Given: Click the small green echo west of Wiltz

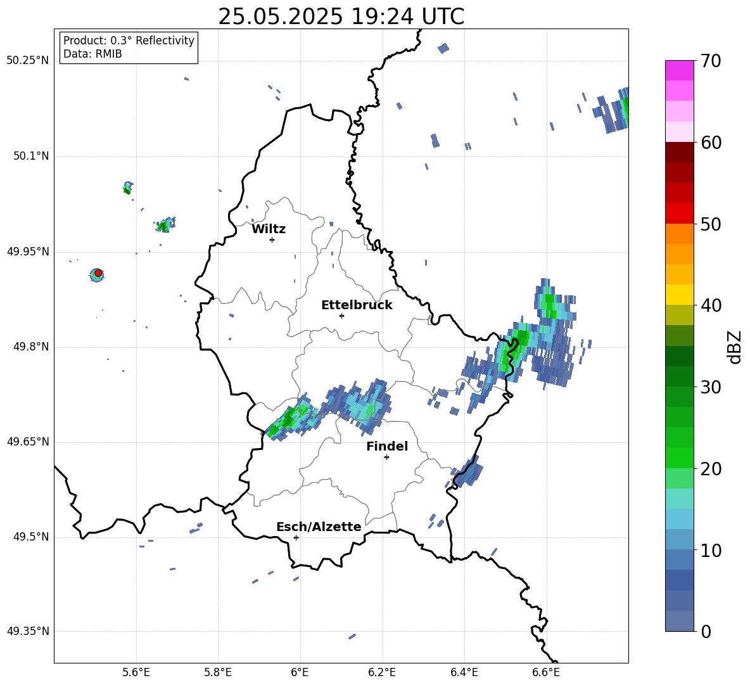Looking at the screenshot, I should pos(165,225).
